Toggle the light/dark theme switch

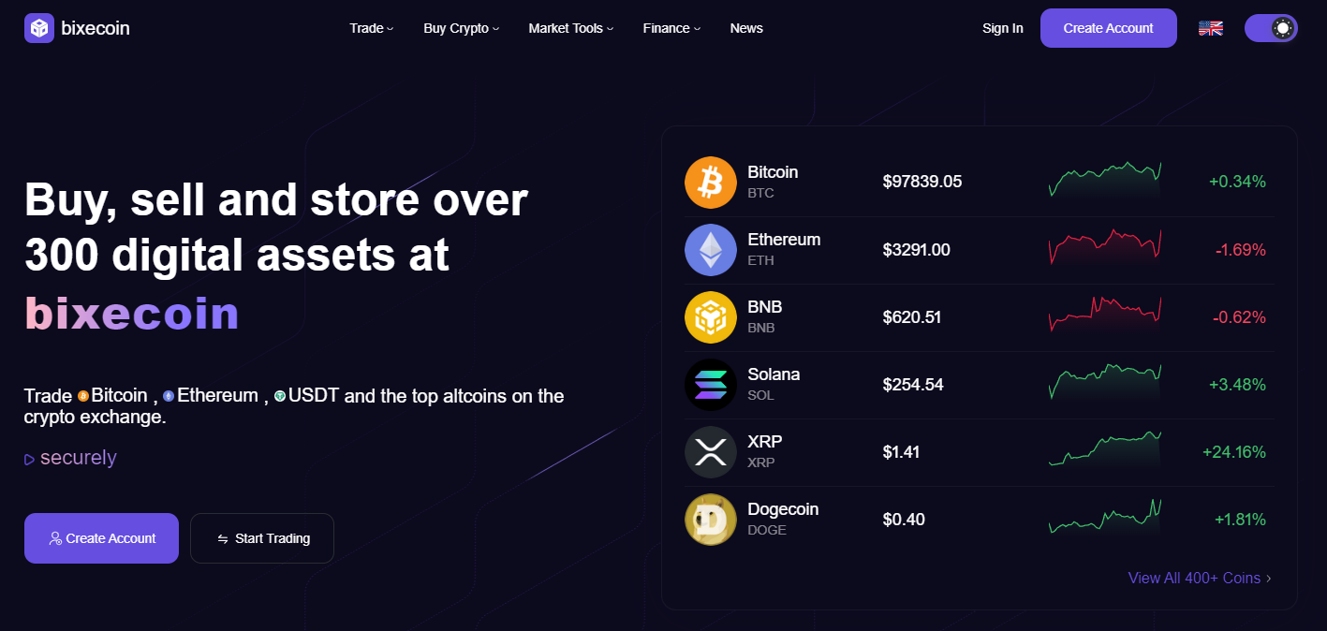coord(1271,28)
